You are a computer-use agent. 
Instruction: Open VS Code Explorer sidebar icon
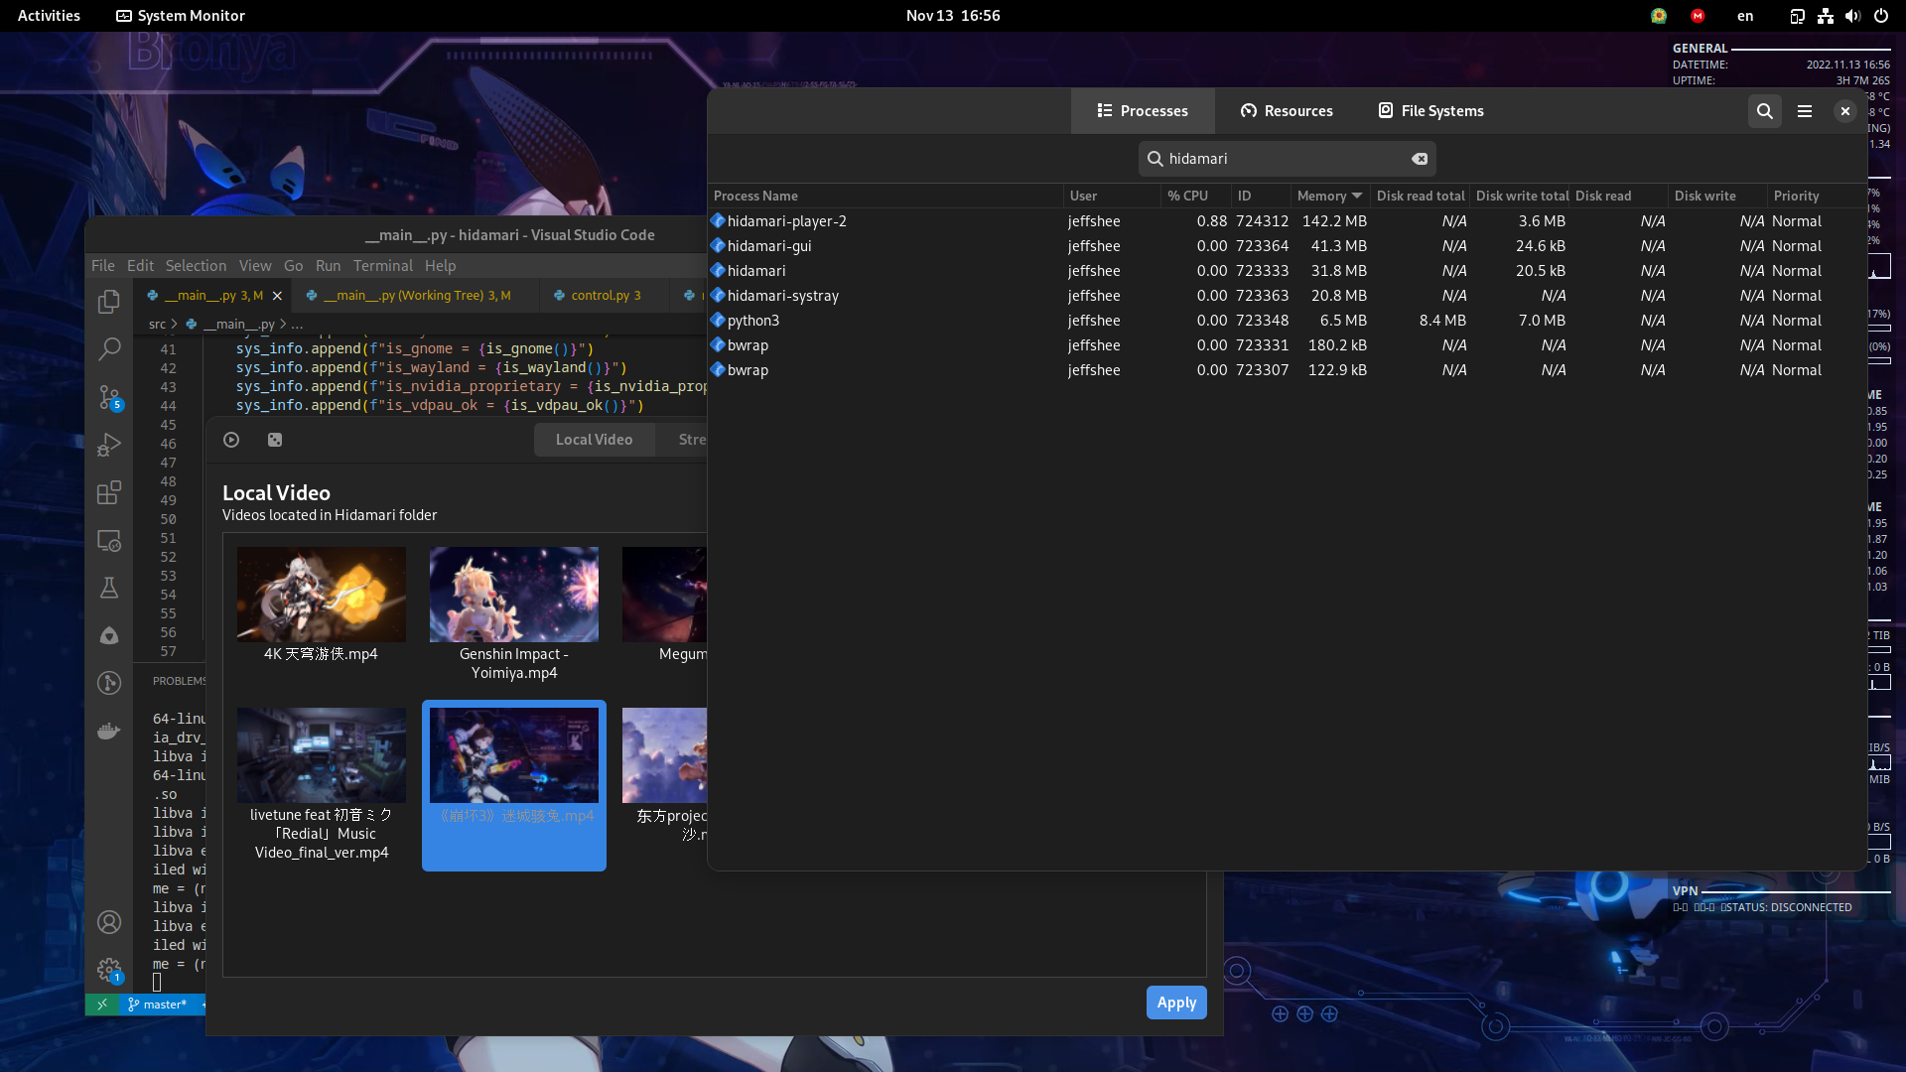point(109,302)
